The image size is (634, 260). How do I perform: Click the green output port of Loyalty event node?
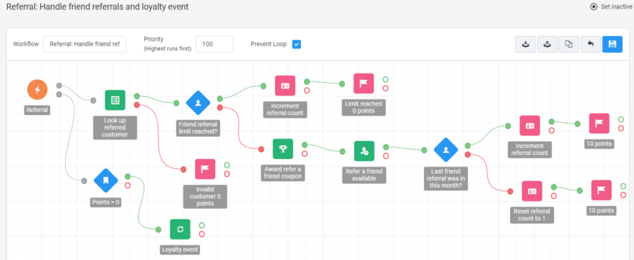(202, 225)
